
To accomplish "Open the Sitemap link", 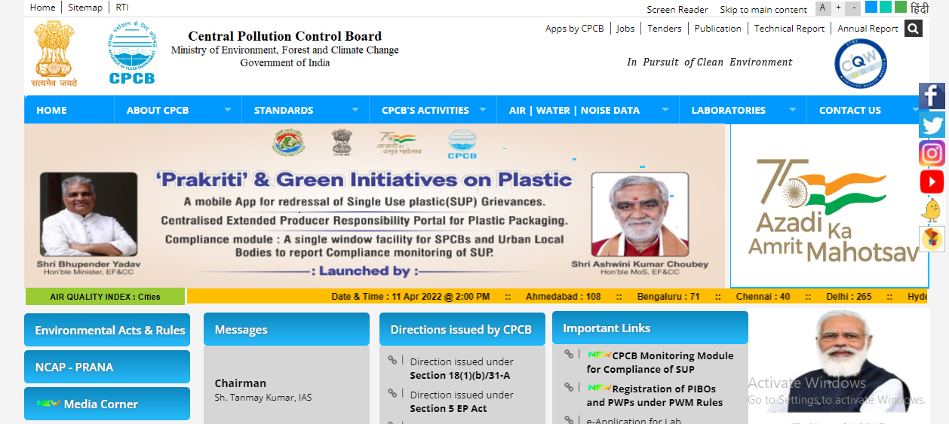I will [85, 8].
